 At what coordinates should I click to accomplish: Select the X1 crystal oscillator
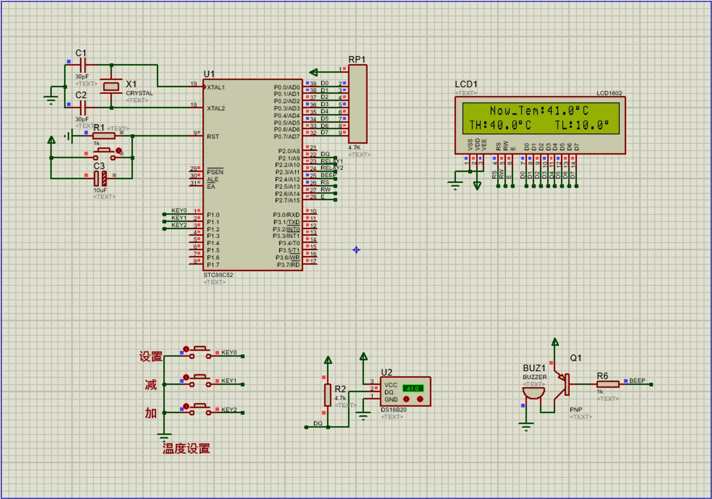[111, 86]
